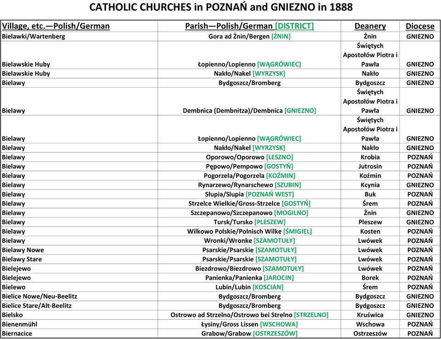Select 'POZNAŃ' diocese in the Biernacice row

420,333
